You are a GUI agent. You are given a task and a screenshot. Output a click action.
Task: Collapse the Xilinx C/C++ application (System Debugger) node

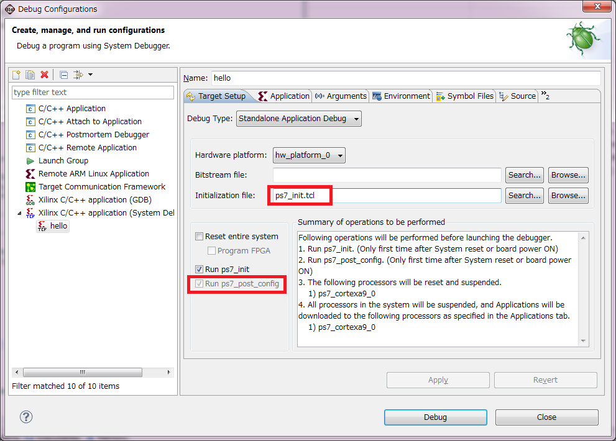click(x=20, y=213)
